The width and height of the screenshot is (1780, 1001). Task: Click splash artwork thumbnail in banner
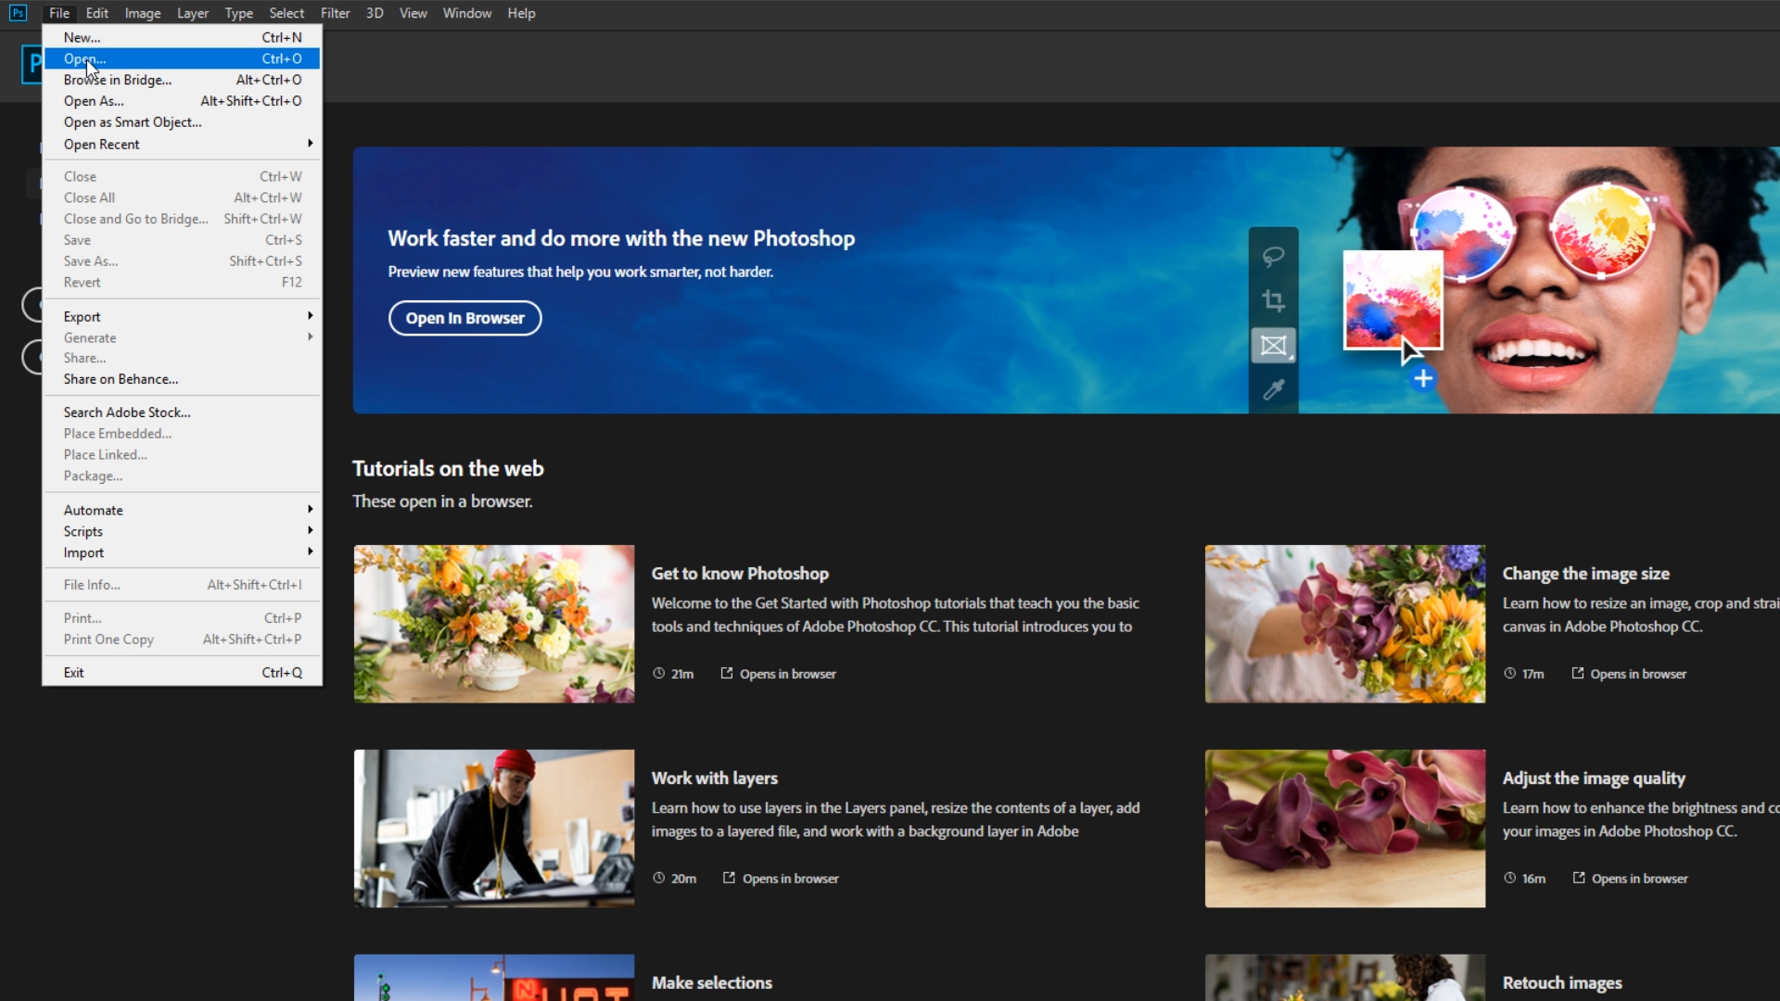(x=1393, y=300)
